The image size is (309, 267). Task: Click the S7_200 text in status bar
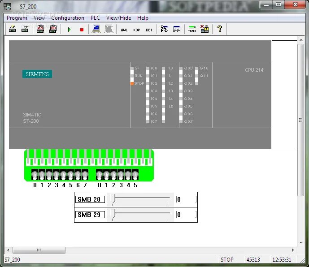pos(12,260)
